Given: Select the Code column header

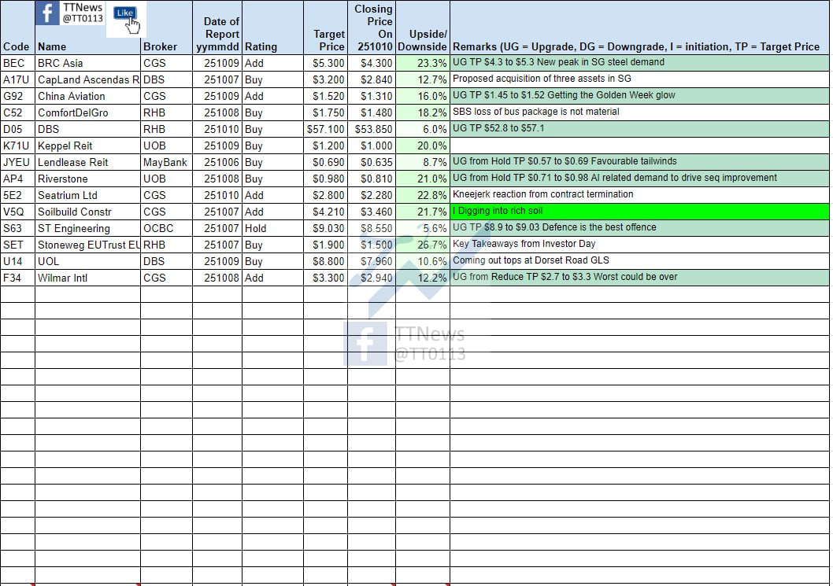Looking at the screenshot, I should 17,46.
